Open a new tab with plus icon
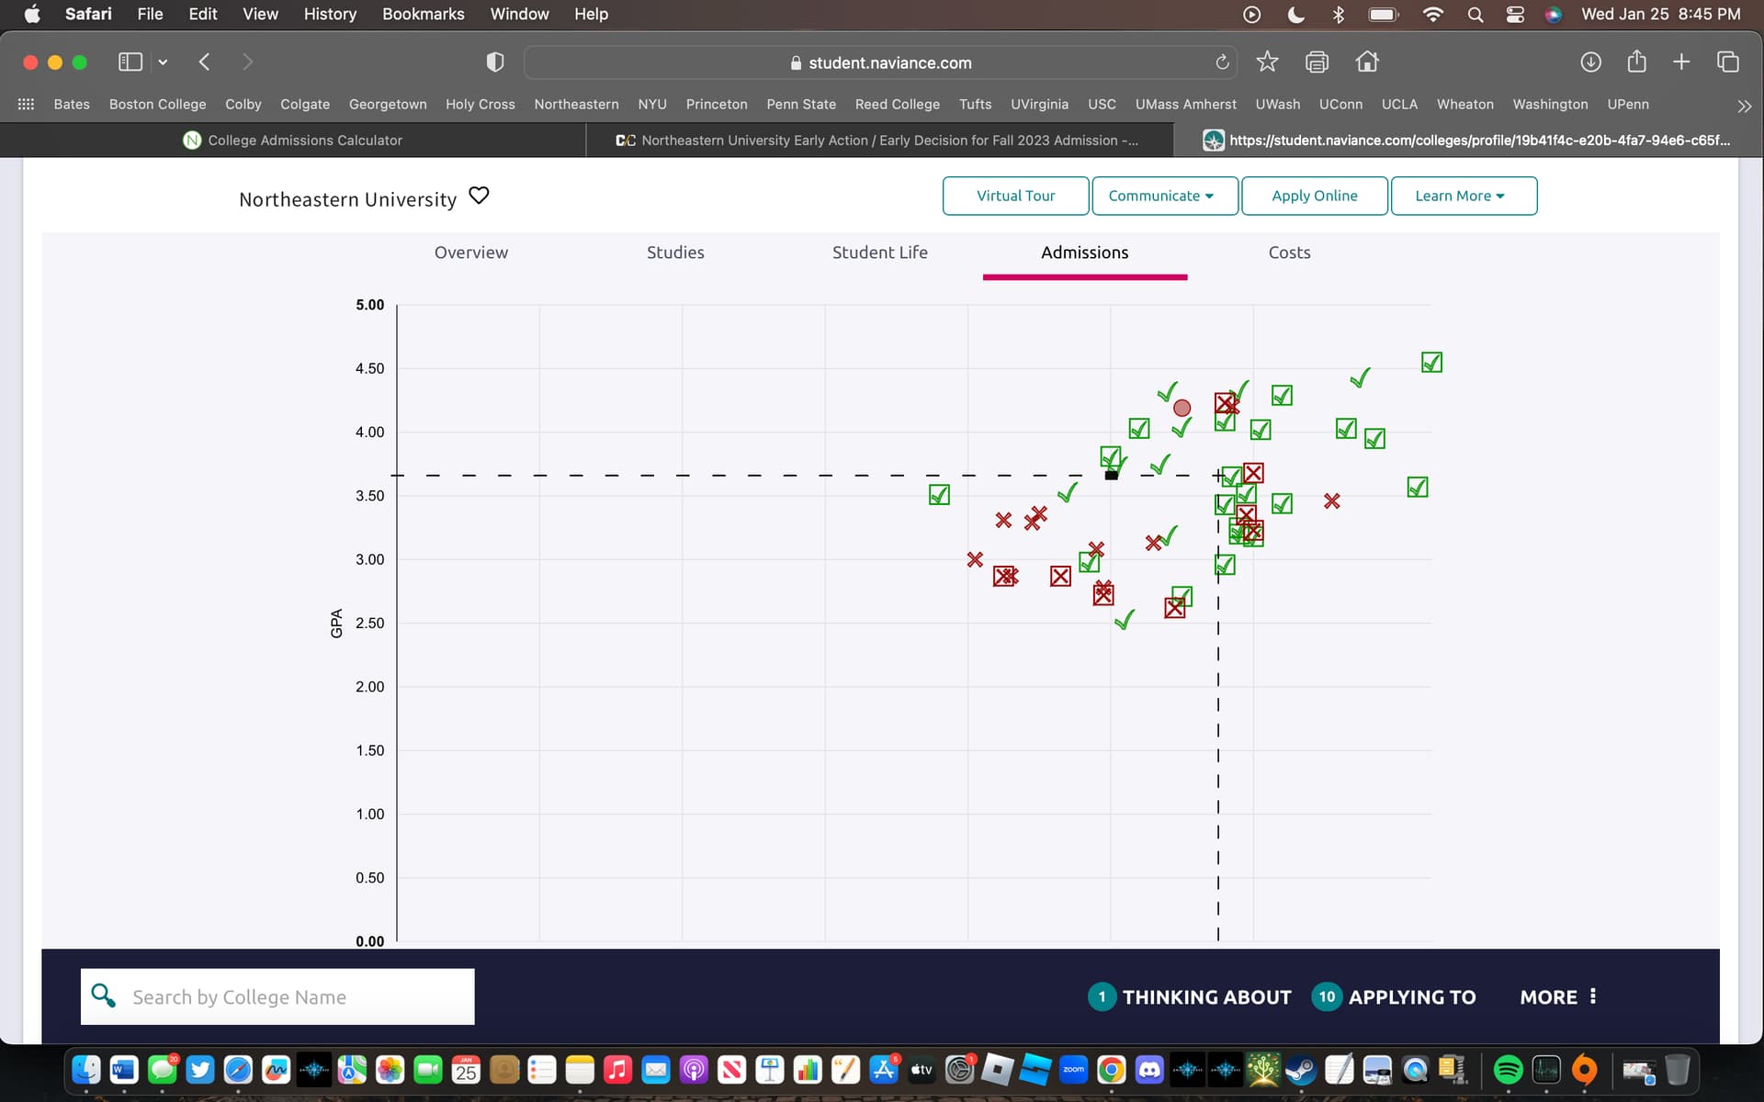This screenshot has width=1764, height=1102. click(1681, 62)
